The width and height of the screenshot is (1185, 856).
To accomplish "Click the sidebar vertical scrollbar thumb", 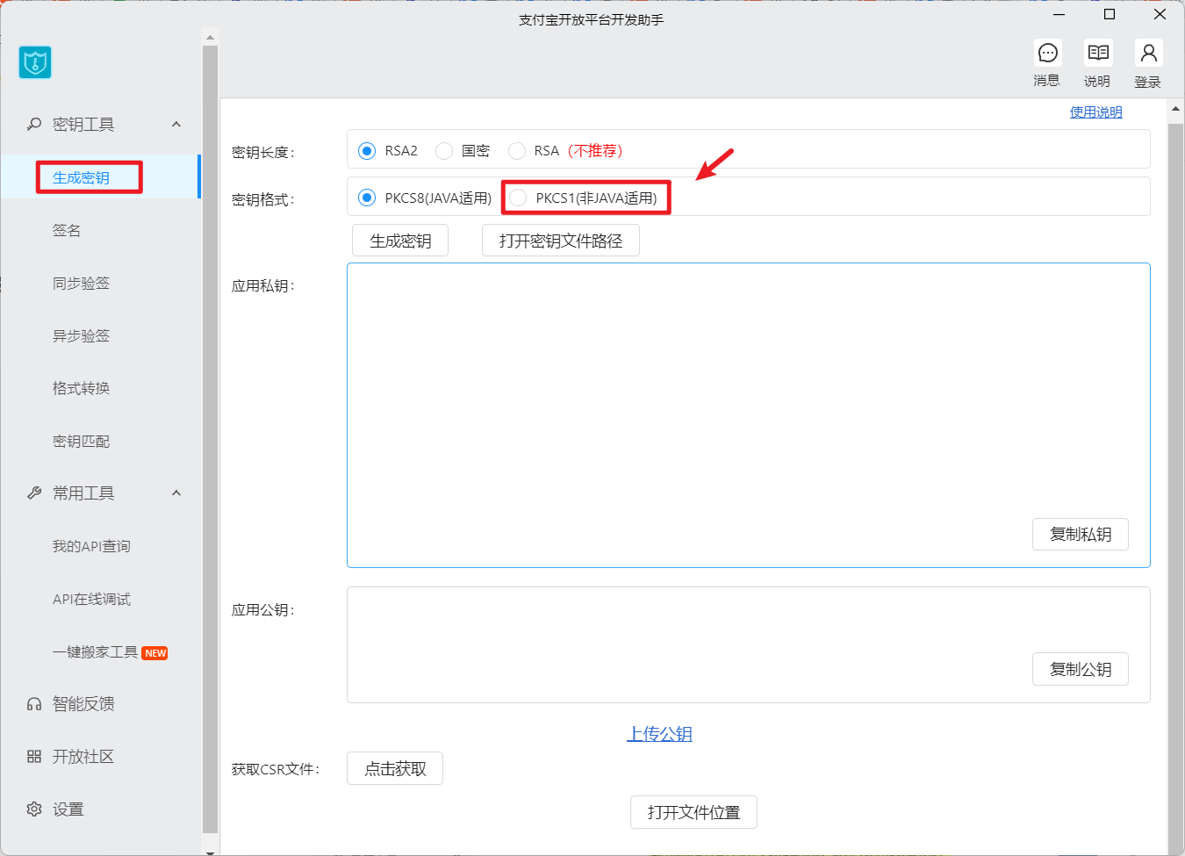I will pyautogui.click(x=210, y=439).
